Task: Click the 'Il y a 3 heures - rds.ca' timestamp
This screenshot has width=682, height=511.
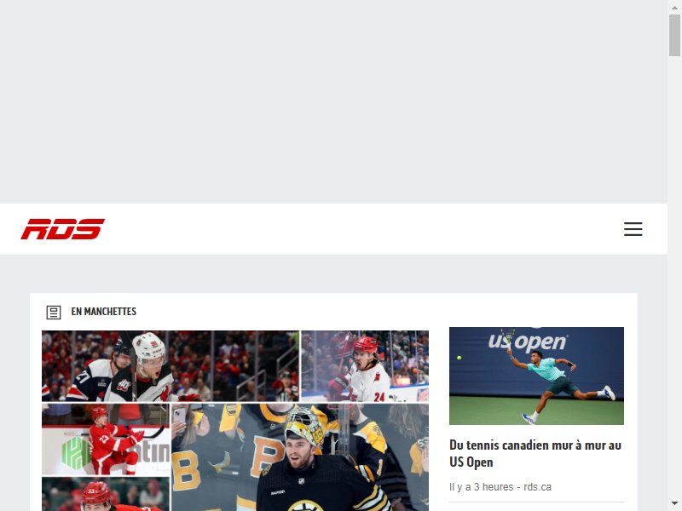Action: (500, 487)
